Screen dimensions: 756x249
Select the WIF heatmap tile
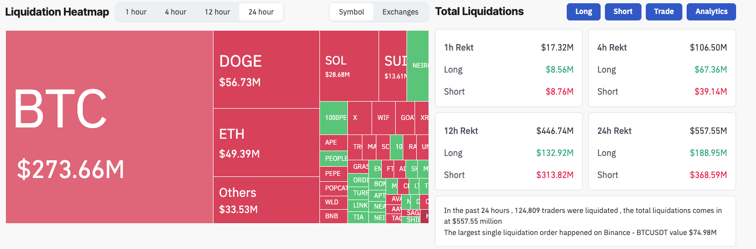point(383,118)
